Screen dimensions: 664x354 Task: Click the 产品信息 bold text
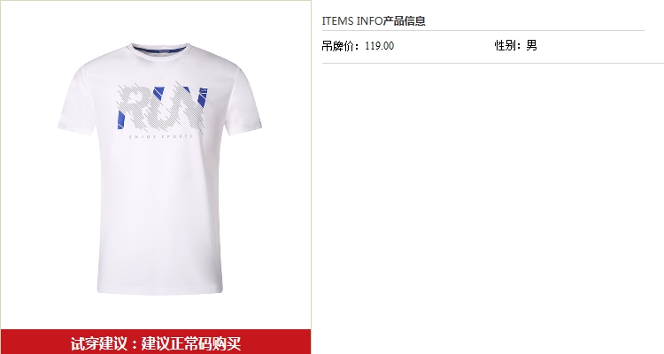(x=405, y=20)
